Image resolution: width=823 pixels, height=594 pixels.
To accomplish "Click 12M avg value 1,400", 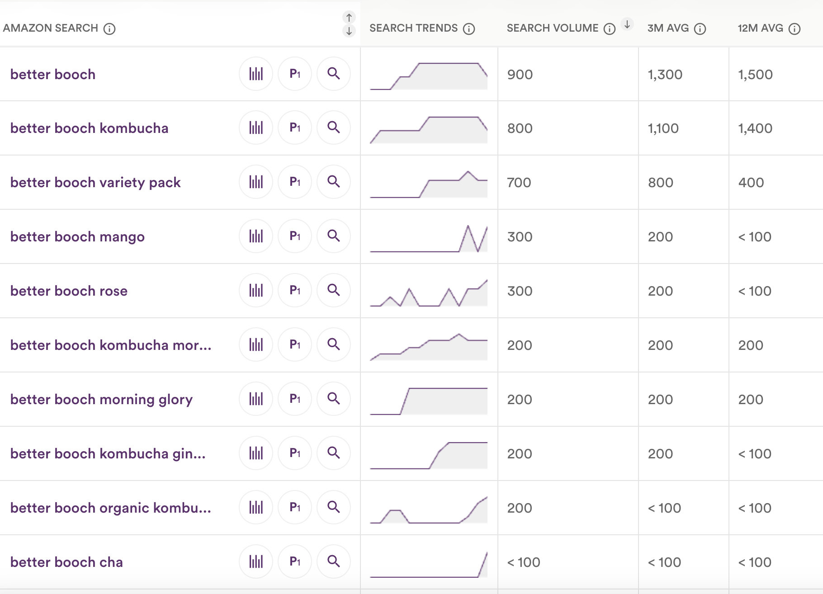I will (755, 128).
